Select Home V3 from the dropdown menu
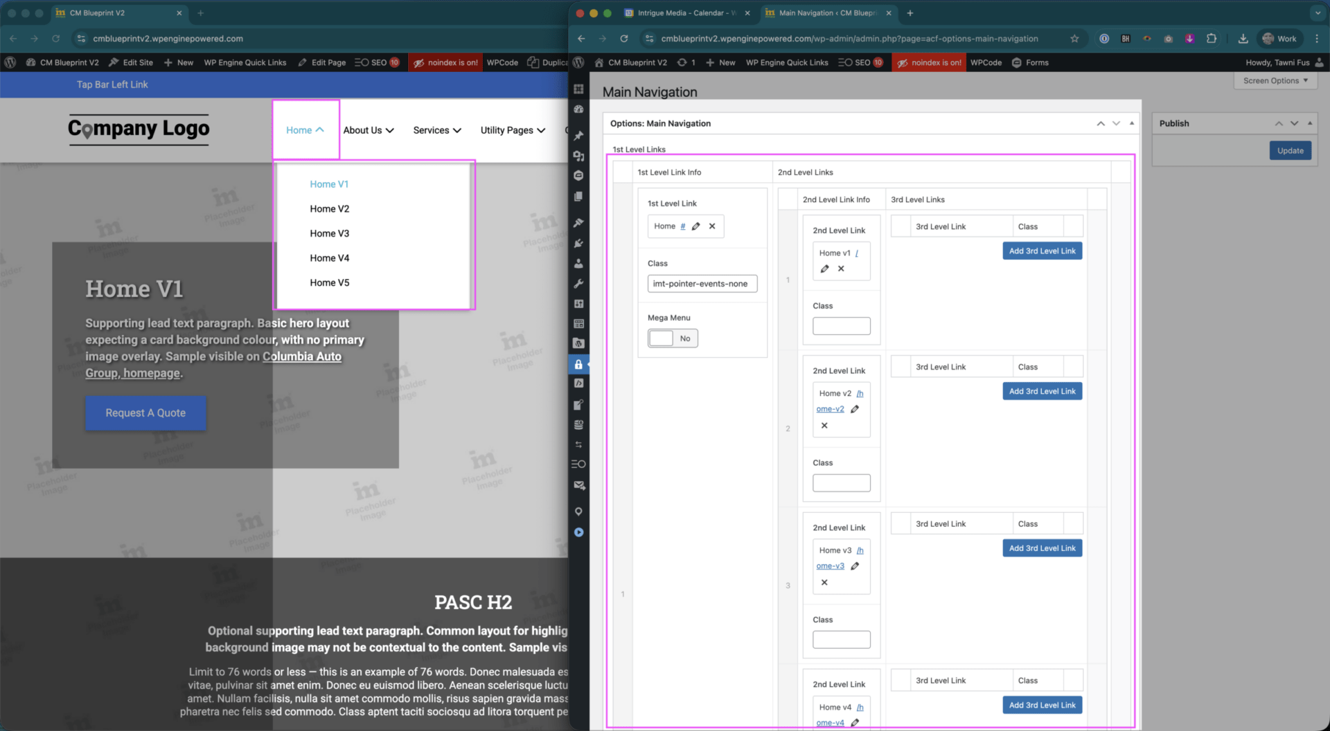The height and width of the screenshot is (731, 1330). pyautogui.click(x=330, y=234)
